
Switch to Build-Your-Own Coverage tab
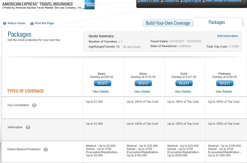[x=168, y=23]
